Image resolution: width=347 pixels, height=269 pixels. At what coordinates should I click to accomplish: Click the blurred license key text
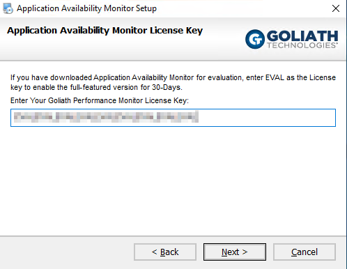[106, 117]
